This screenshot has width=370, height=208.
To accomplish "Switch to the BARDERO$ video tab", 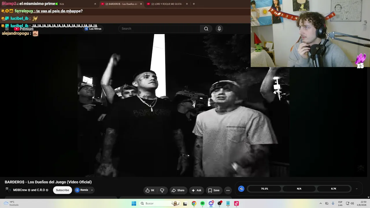I will pyautogui.click(x=121, y=4).
